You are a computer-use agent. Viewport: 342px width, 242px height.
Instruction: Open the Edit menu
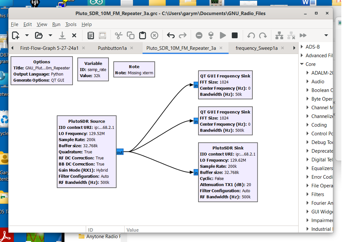coord(28,24)
